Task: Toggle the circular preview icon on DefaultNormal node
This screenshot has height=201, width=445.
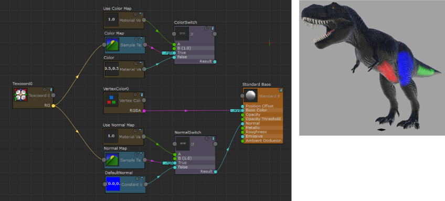Action: click(137, 178)
